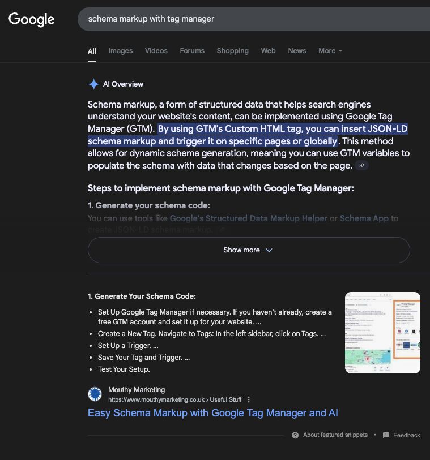
Task: Click the Feedback flag icon
Action: click(x=386, y=435)
